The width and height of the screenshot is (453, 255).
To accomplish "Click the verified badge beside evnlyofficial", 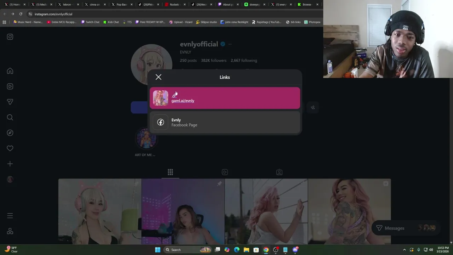I will pyautogui.click(x=223, y=44).
